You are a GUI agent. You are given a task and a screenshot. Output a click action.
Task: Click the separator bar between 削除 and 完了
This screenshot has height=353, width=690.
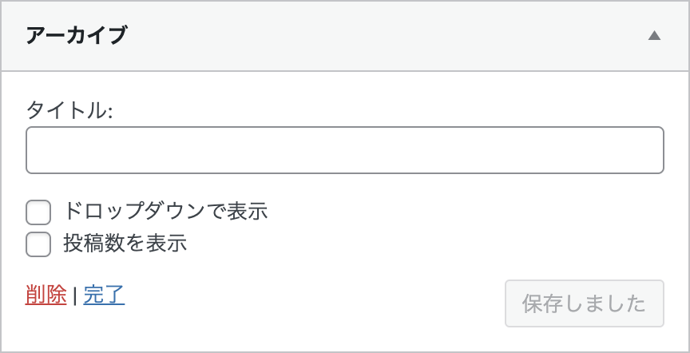(x=74, y=296)
